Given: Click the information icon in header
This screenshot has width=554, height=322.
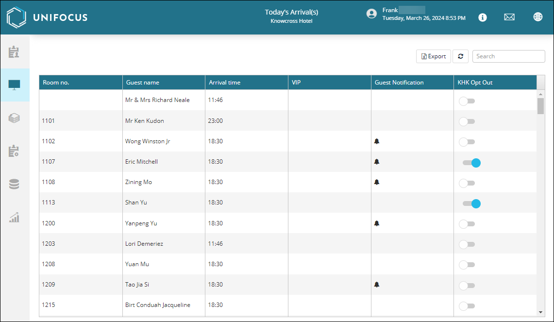Looking at the screenshot, I should pyautogui.click(x=482, y=17).
